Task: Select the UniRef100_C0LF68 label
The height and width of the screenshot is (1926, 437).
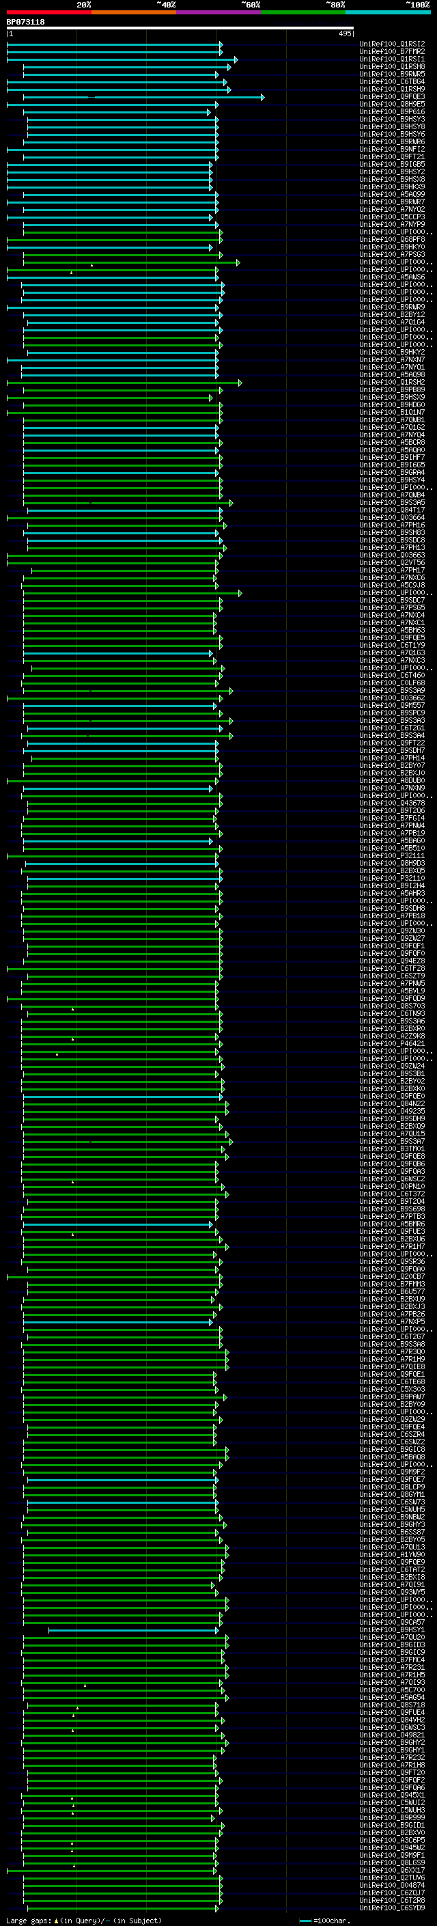Action: (392, 683)
